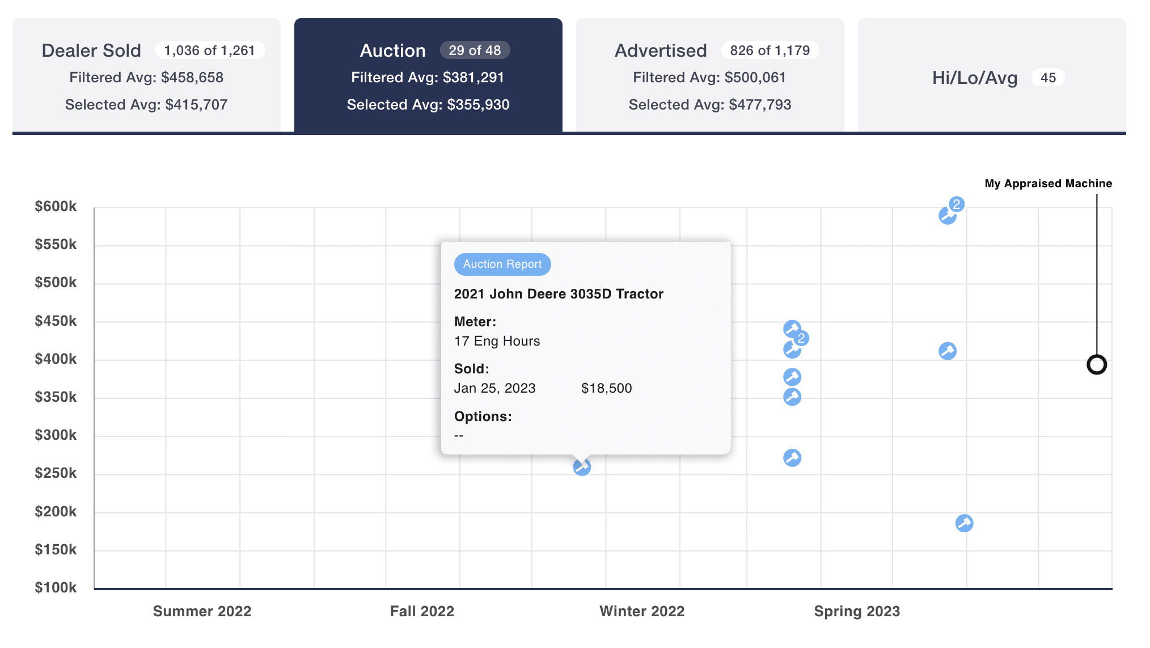Click the 2021 John Deere 3035D Tractor title
This screenshot has height=648, width=1150.
tap(559, 293)
